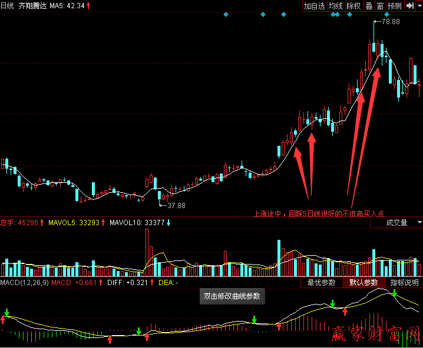This screenshot has width=423, height=348.
Task: Click the 加自选 add-to-watchlist button
Action: [x=314, y=6]
